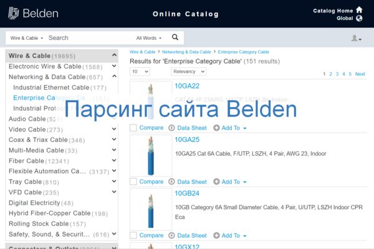Click Wire & Cable breadcrumb link
This screenshot has width=374, height=249.
[x=142, y=52]
